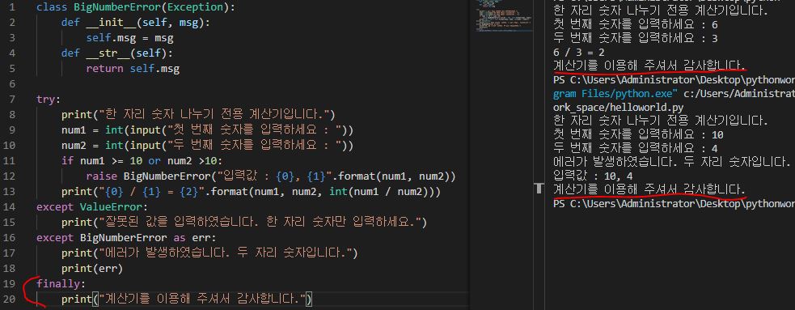Click the print("{0} / {1} = {2}") line
This screenshot has height=310, width=795.
251,193
